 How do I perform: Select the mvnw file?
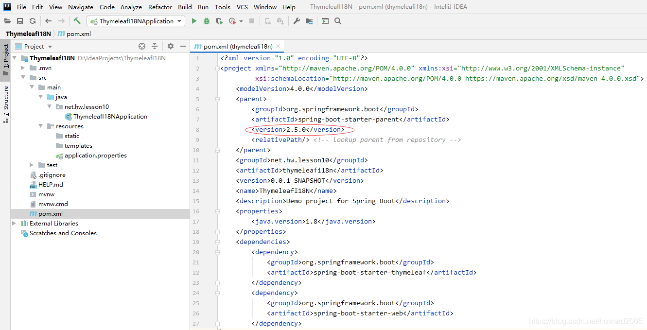47,194
